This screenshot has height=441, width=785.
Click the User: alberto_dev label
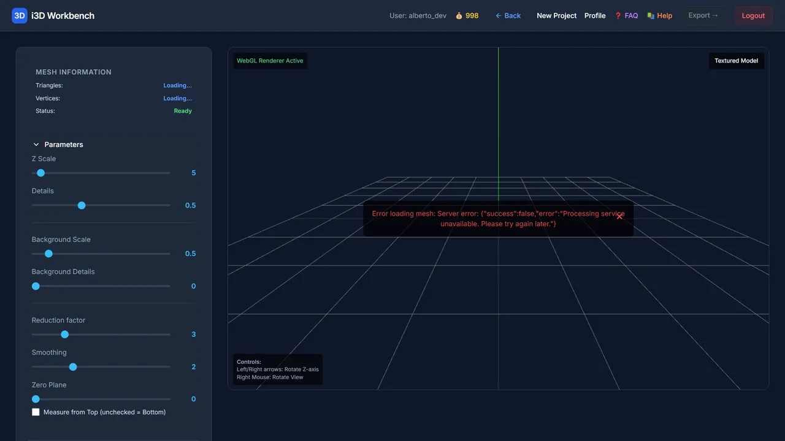(418, 16)
